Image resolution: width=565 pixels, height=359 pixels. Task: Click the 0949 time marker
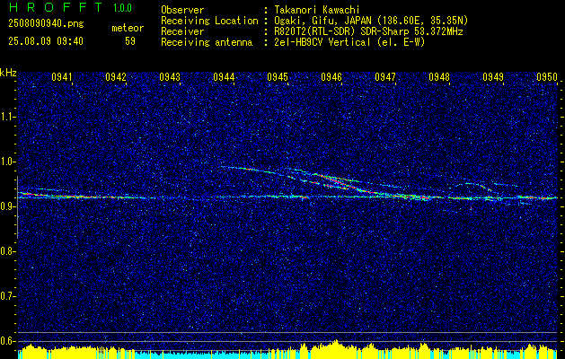click(493, 76)
